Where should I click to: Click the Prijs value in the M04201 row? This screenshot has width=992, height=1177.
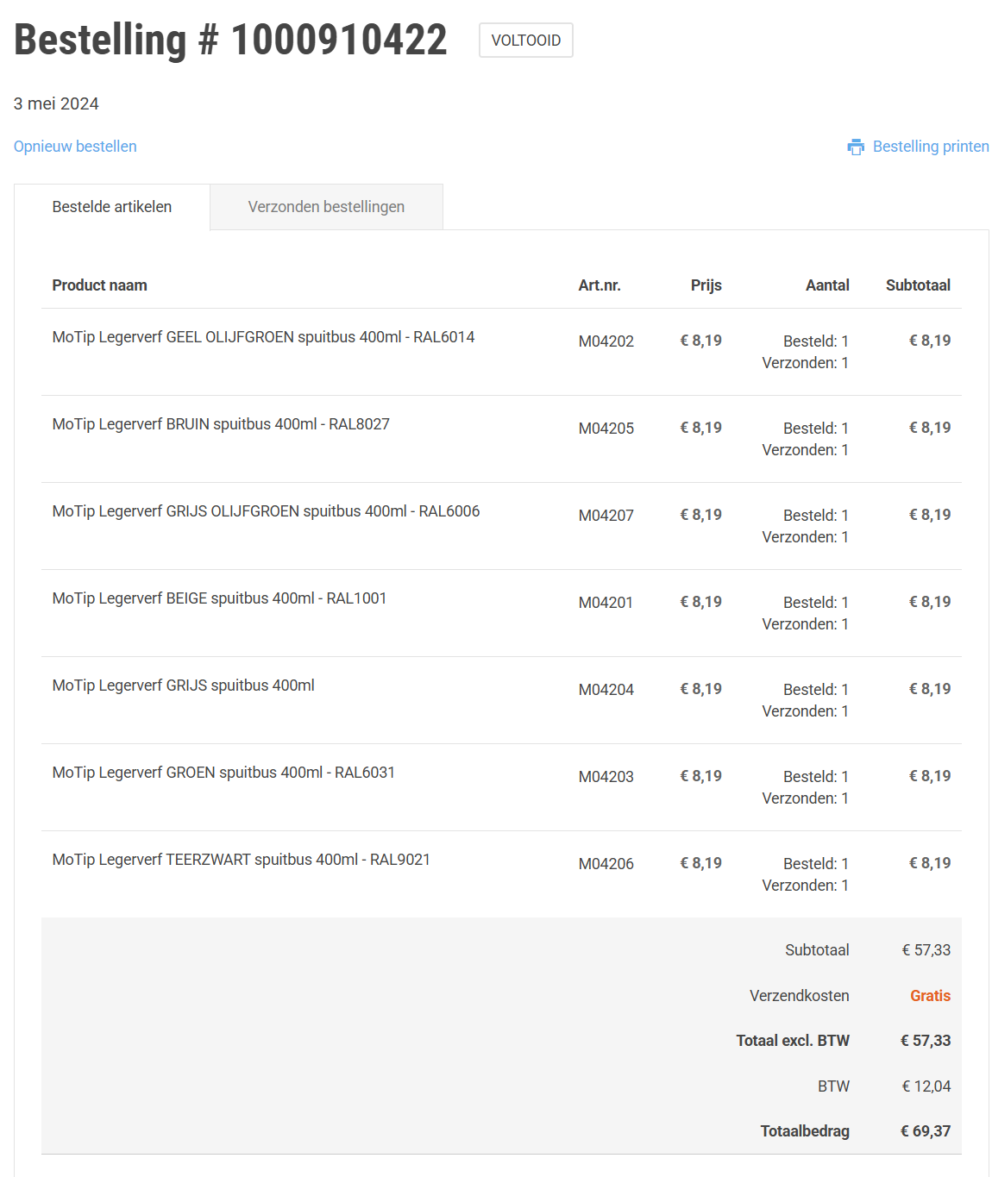701,602
